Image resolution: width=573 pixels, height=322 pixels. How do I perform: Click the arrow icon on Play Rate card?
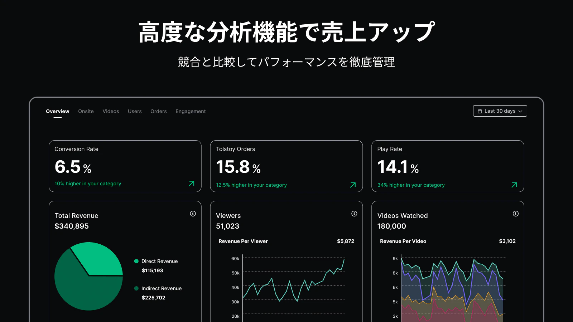tap(514, 185)
